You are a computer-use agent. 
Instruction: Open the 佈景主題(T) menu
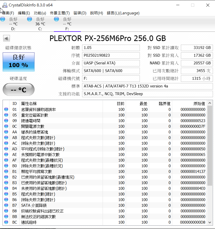(60, 13)
